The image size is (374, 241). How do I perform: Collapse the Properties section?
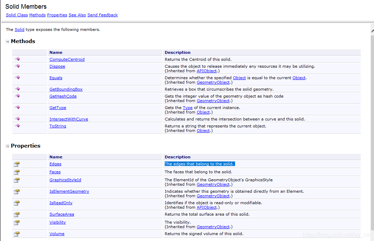7,146
